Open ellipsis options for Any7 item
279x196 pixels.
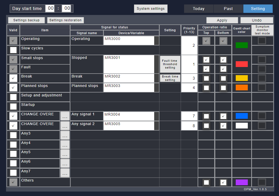tap(65, 173)
